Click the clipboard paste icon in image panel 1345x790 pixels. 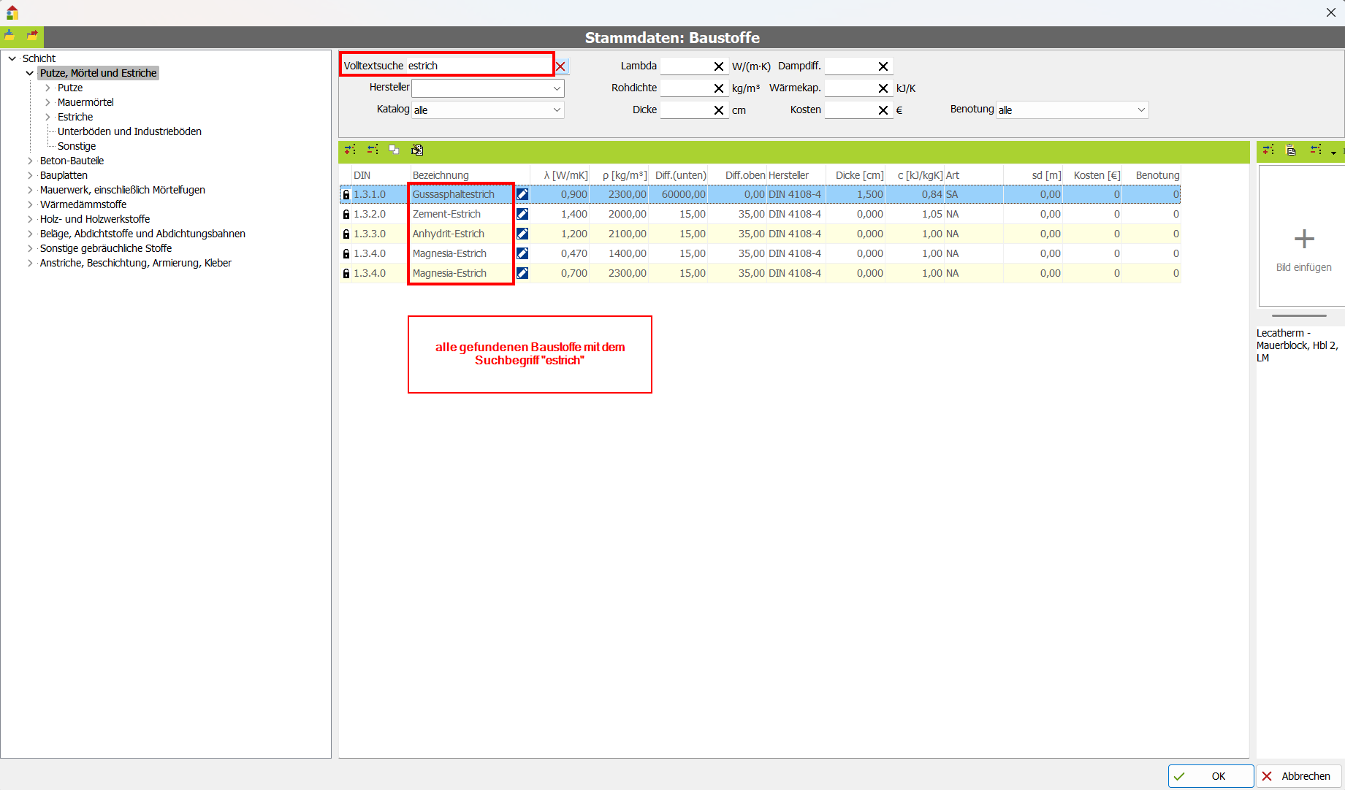coord(1291,150)
